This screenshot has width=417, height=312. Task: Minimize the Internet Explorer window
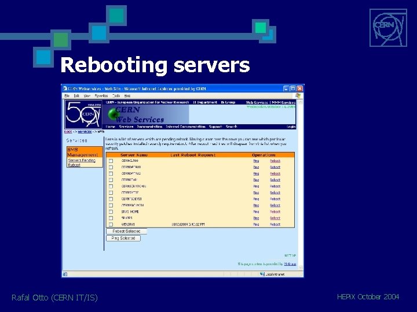(286, 88)
